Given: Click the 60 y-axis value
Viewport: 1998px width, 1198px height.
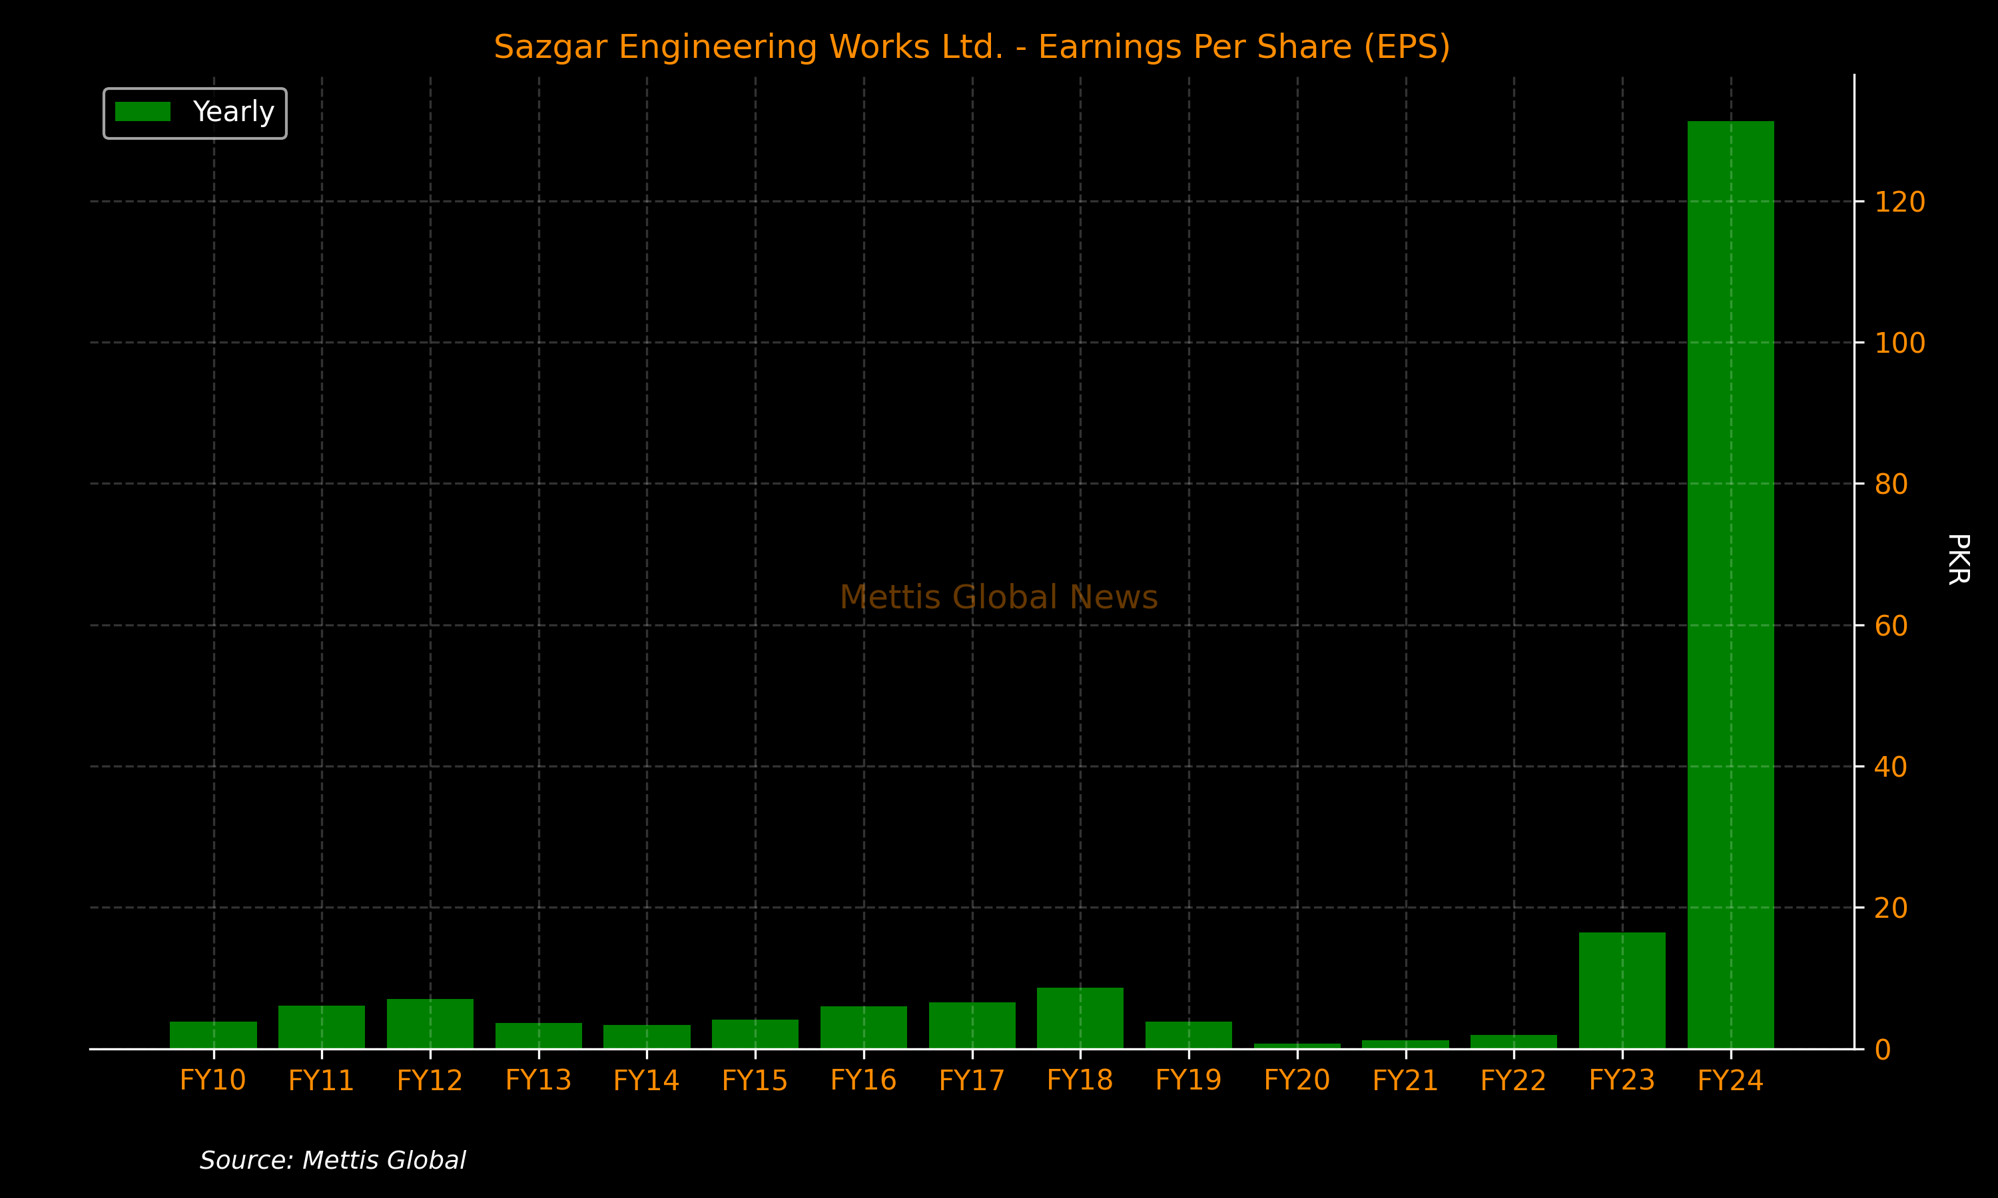Looking at the screenshot, I should pos(1891,626).
